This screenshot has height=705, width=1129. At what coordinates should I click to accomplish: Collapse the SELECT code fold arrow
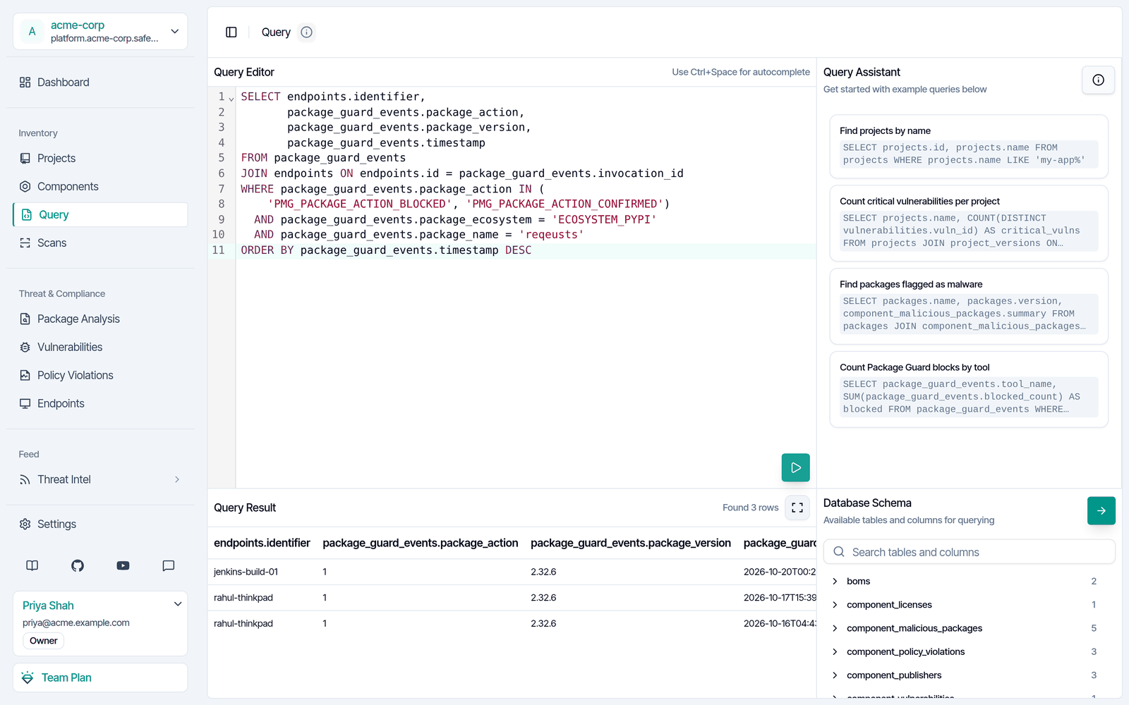click(x=231, y=99)
